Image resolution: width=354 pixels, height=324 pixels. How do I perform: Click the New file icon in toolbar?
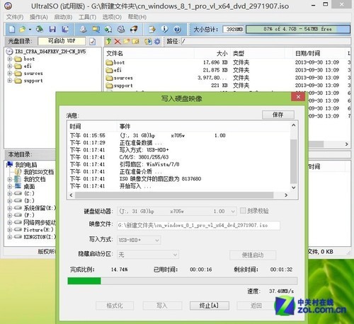(12, 29)
